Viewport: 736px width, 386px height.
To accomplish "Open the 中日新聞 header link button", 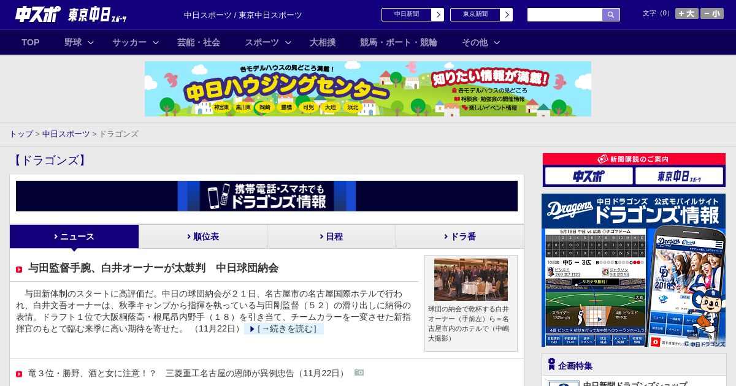I will (x=407, y=15).
